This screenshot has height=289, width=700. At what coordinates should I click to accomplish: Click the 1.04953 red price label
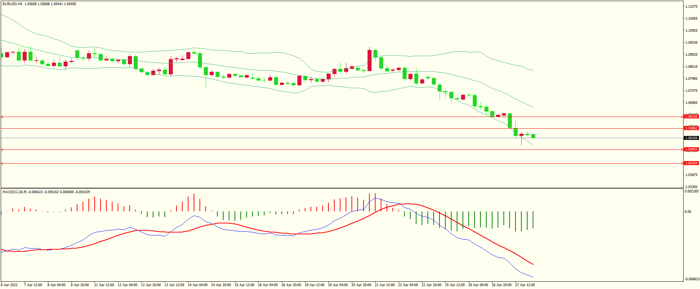691,149
